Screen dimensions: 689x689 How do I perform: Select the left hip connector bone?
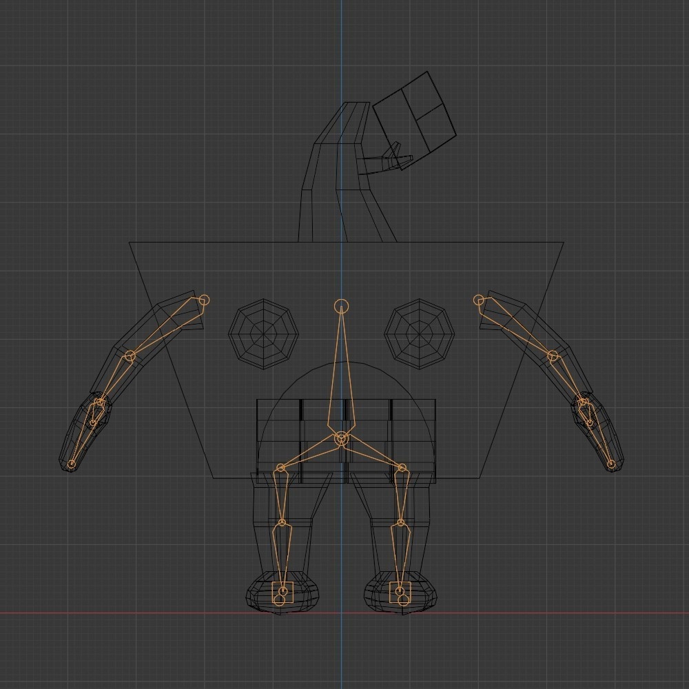click(311, 453)
